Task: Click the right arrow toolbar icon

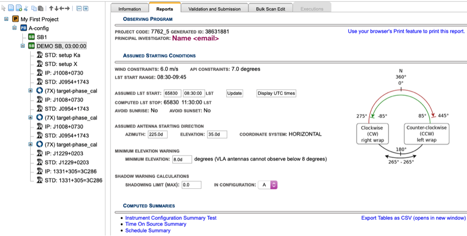Action: click(x=68, y=8)
